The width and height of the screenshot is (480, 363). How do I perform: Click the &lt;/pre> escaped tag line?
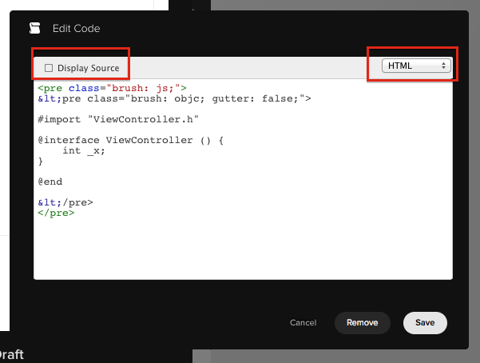pos(65,202)
